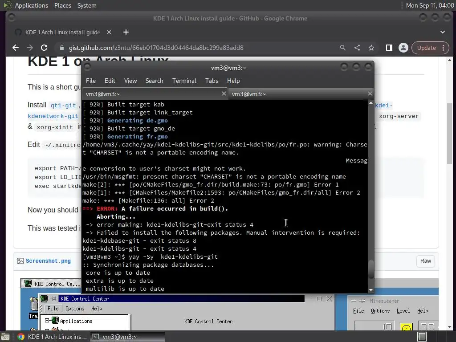Viewport: 456px width, 342px height.
Task: Open the terminal Tabs menu
Action: point(212,81)
